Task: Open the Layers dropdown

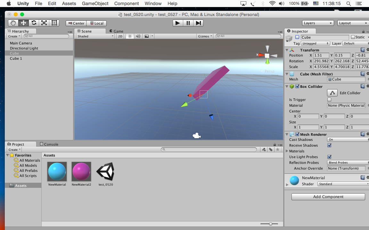Action: point(317,23)
